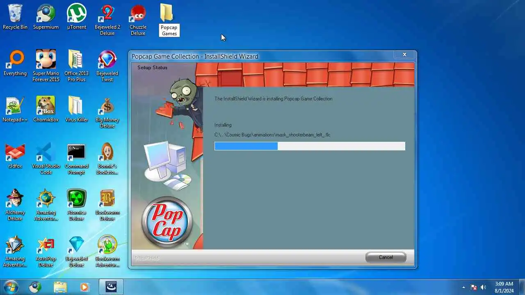This screenshot has width=525, height=295.
Task: Select Amazing Adventures icon beside Alchemy Deluxe
Action: point(46,205)
